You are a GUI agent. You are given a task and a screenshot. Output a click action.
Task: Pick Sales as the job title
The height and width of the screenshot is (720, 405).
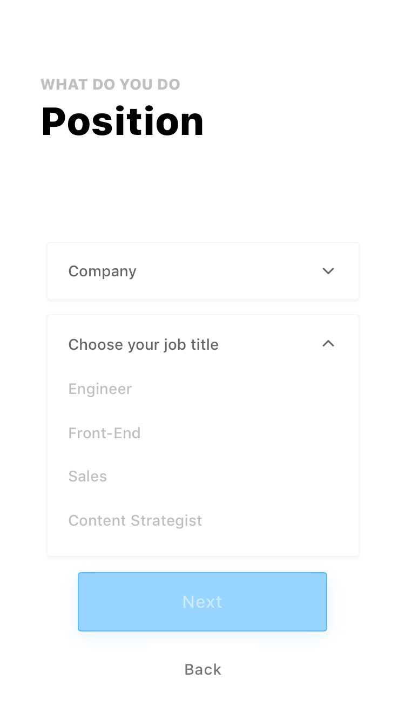click(x=88, y=477)
